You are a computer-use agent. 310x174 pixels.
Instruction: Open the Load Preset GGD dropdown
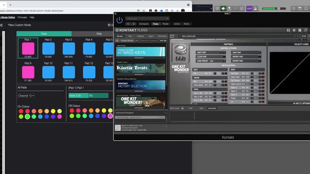click(x=211, y=61)
